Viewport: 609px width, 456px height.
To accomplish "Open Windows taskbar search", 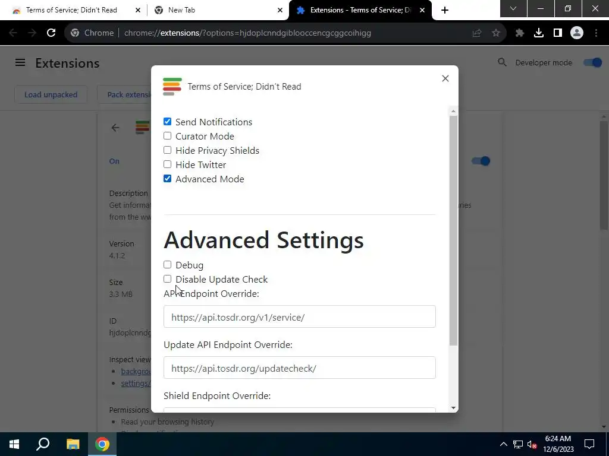I will (43, 444).
